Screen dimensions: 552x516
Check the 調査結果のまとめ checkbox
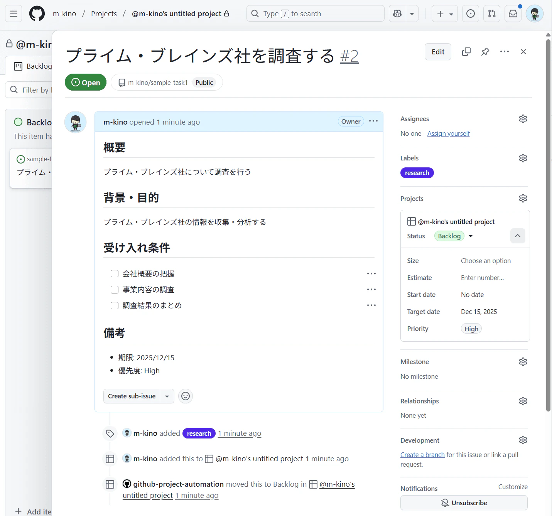click(x=115, y=305)
